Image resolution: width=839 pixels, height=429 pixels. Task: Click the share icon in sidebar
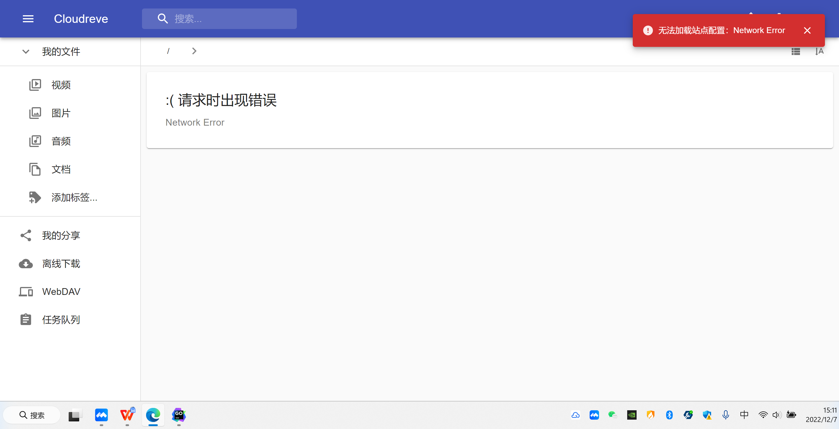click(x=26, y=235)
